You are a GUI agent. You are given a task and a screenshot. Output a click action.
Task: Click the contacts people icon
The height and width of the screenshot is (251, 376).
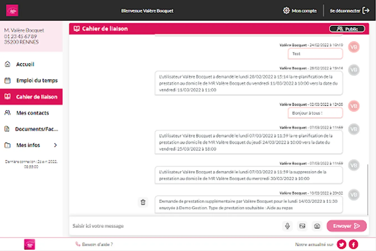pyautogui.click(x=8, y=113)
